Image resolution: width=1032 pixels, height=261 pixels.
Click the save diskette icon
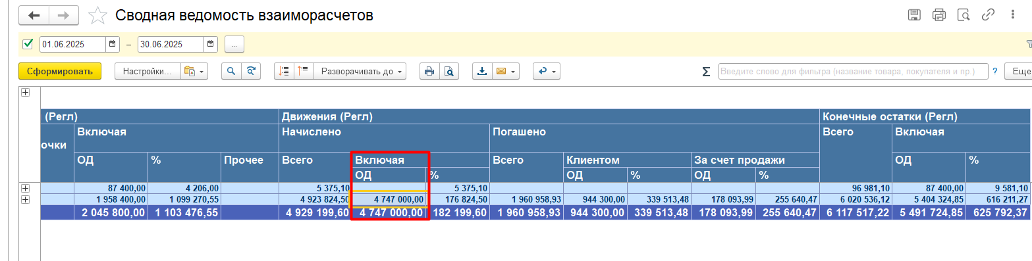(914, 15)
